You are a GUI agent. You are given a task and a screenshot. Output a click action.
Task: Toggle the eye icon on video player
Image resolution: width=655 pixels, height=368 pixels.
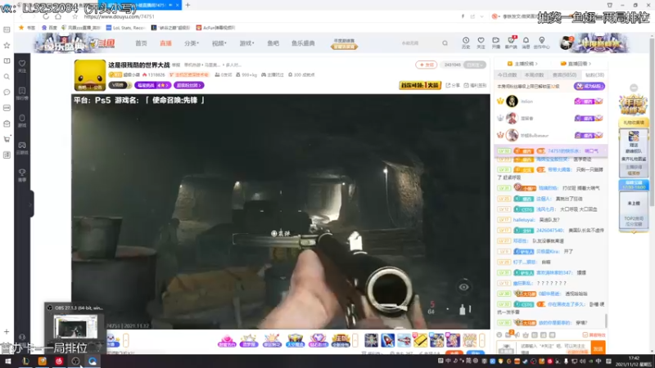[x=463, y=287]
